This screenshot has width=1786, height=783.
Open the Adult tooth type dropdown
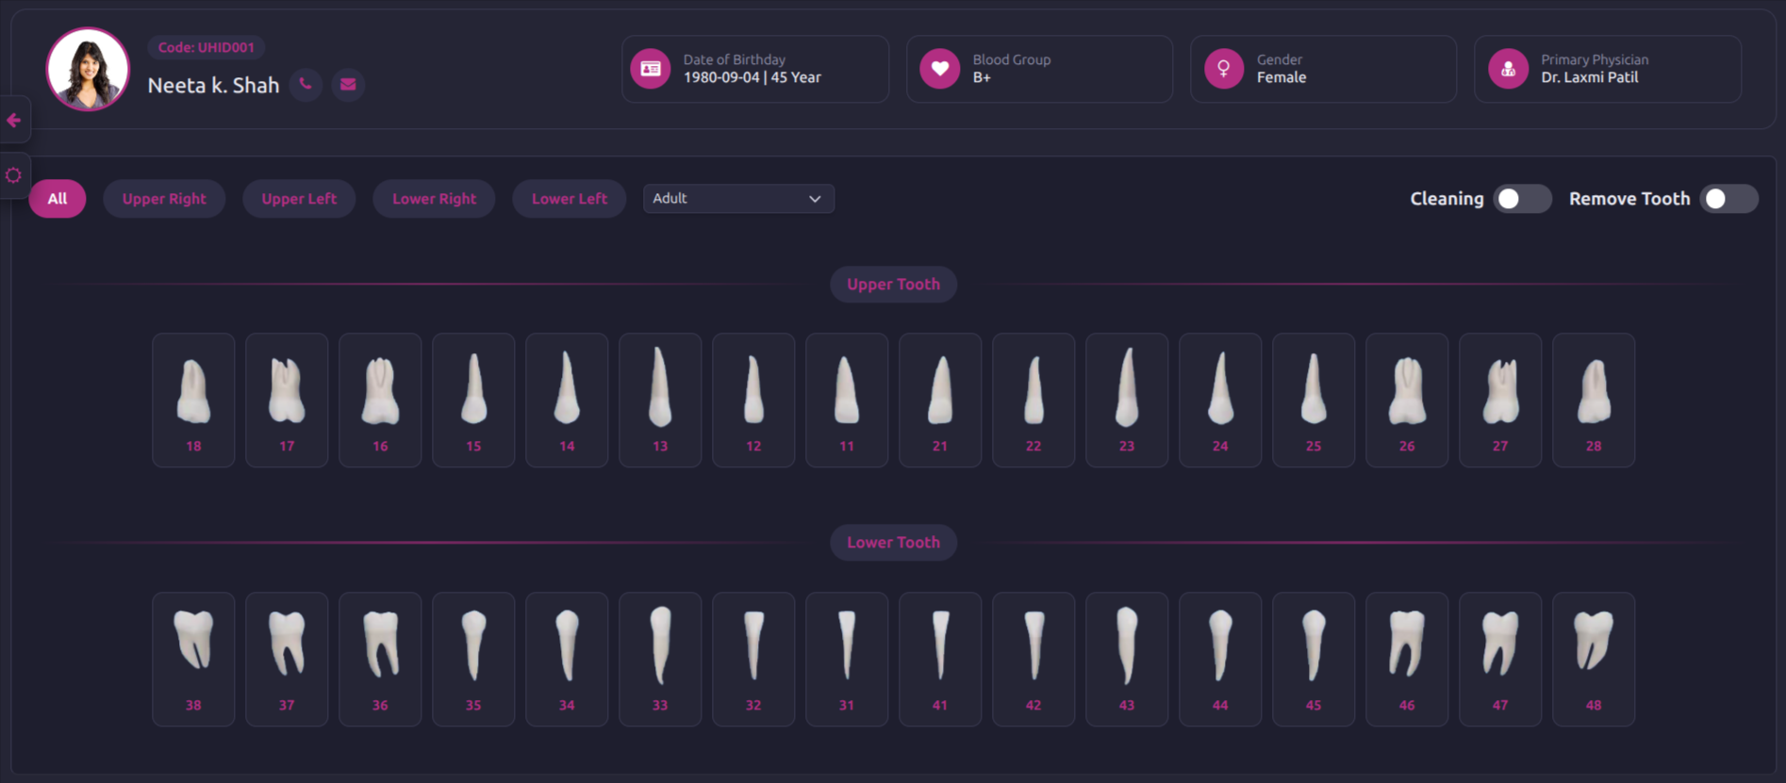click(737, 199)
